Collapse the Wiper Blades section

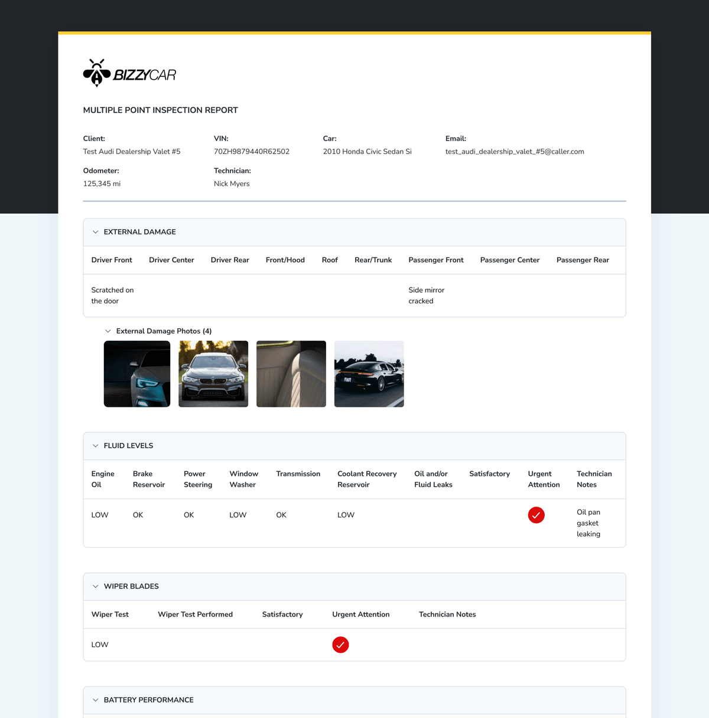(x=95, y=586)
